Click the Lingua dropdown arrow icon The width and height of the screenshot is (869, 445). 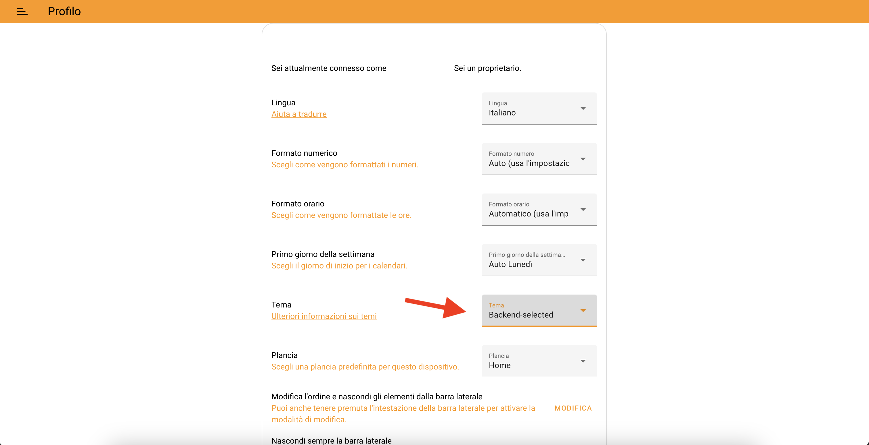tap(583, 109)
